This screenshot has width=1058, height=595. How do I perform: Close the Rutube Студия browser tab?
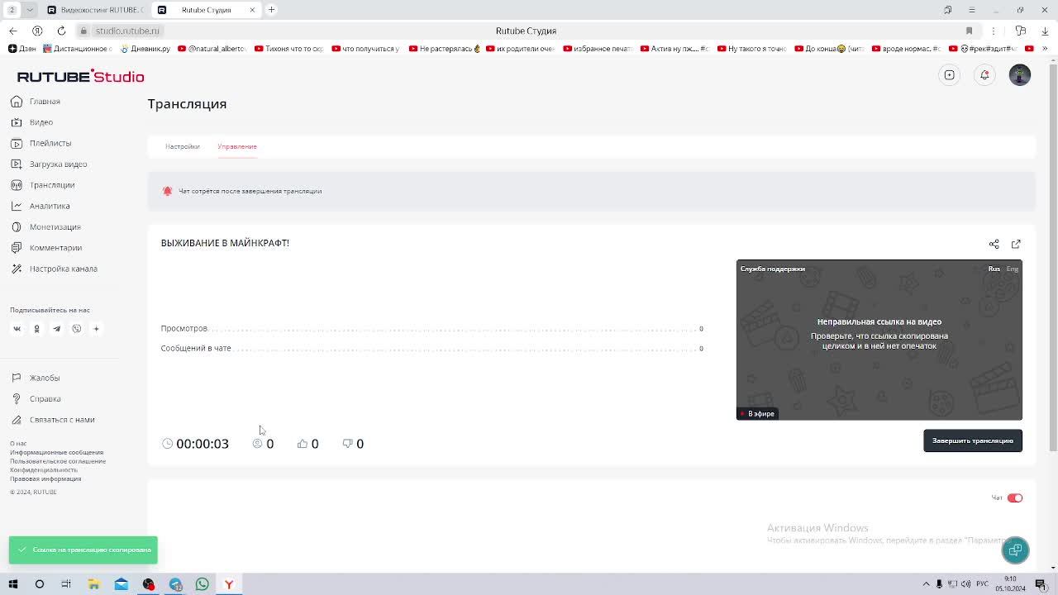[x=252, y=10]
